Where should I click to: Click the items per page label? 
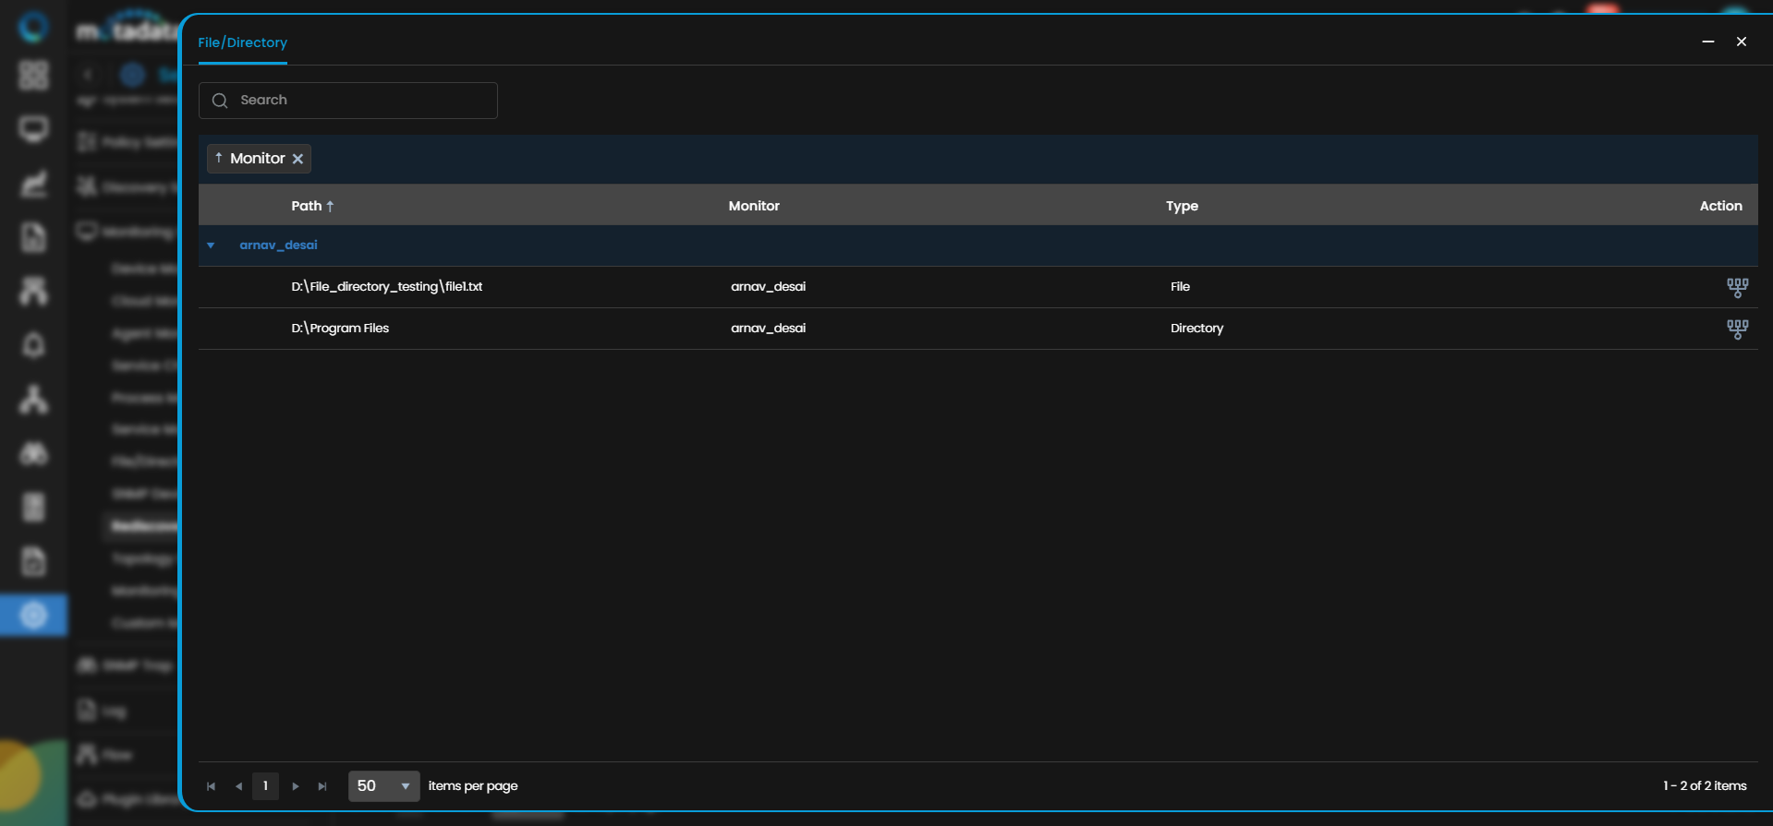[x=473, y=786]
